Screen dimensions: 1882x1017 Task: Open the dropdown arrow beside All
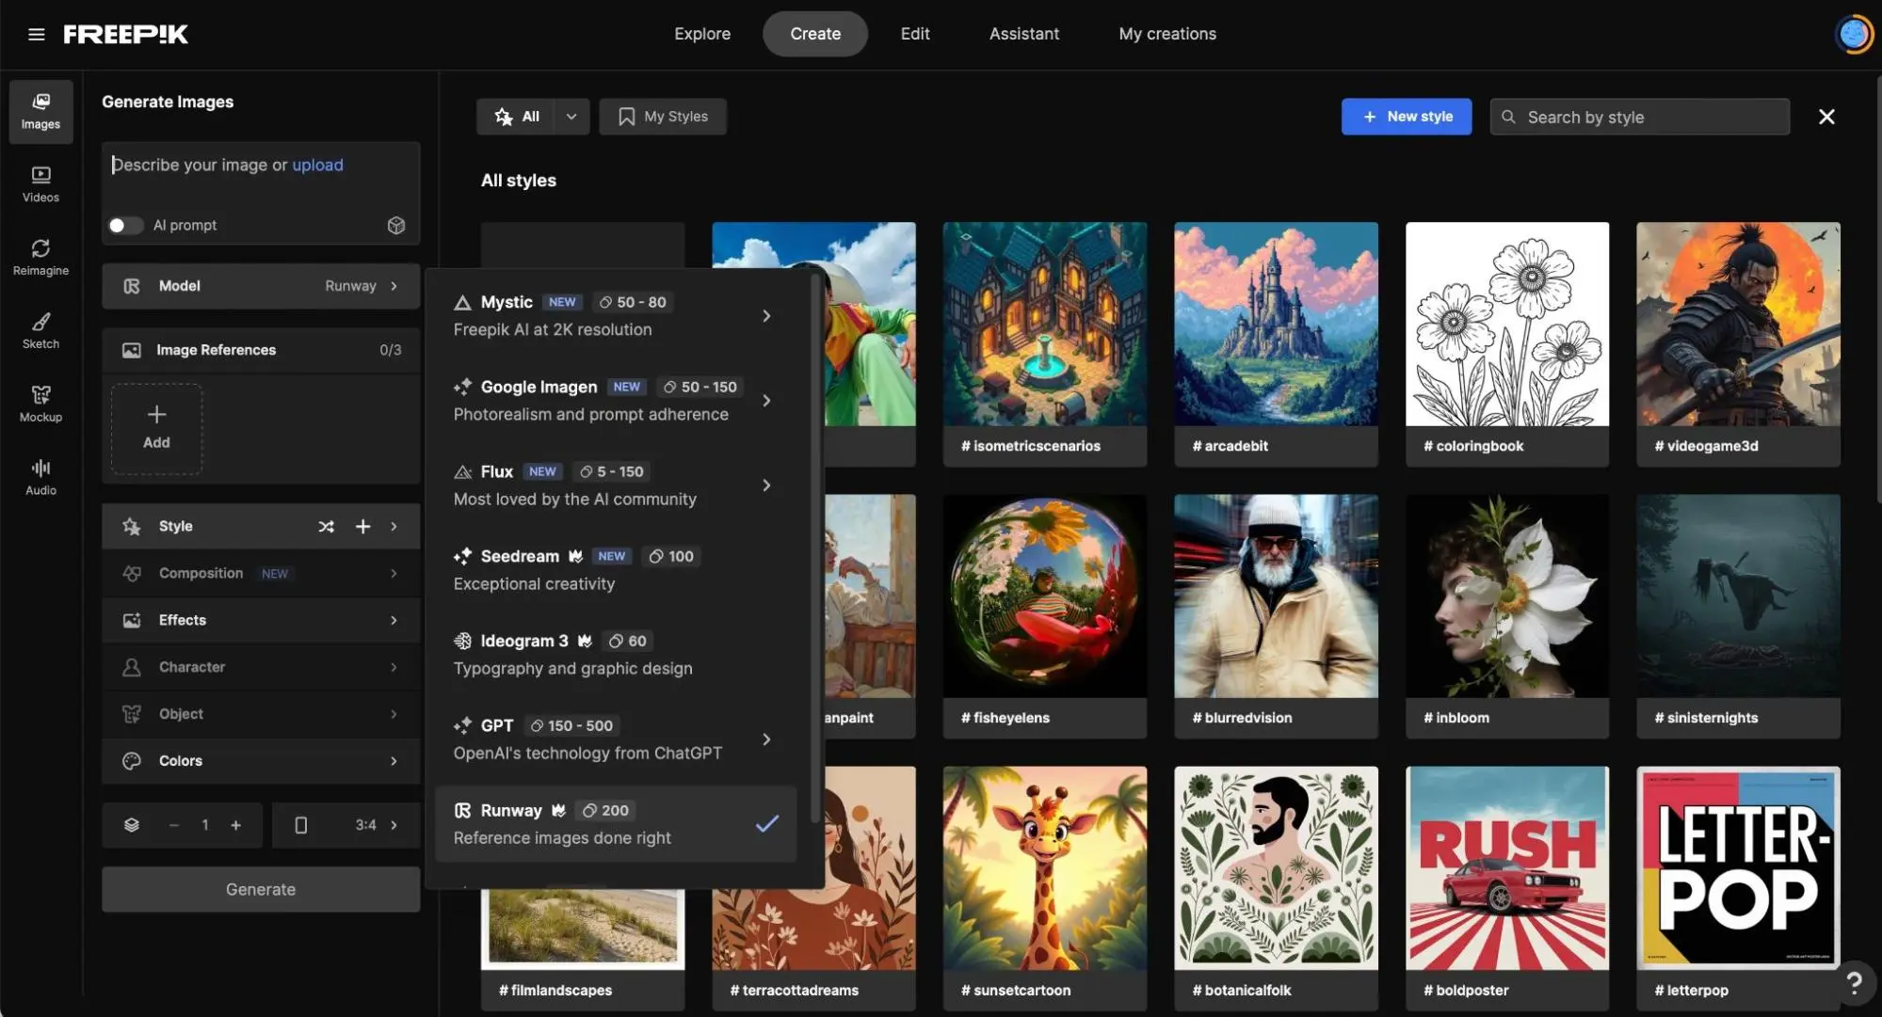pyautogui.click(x=571, y=117)
